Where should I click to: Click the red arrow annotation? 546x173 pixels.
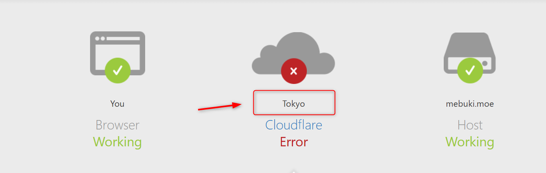[220, 107]
